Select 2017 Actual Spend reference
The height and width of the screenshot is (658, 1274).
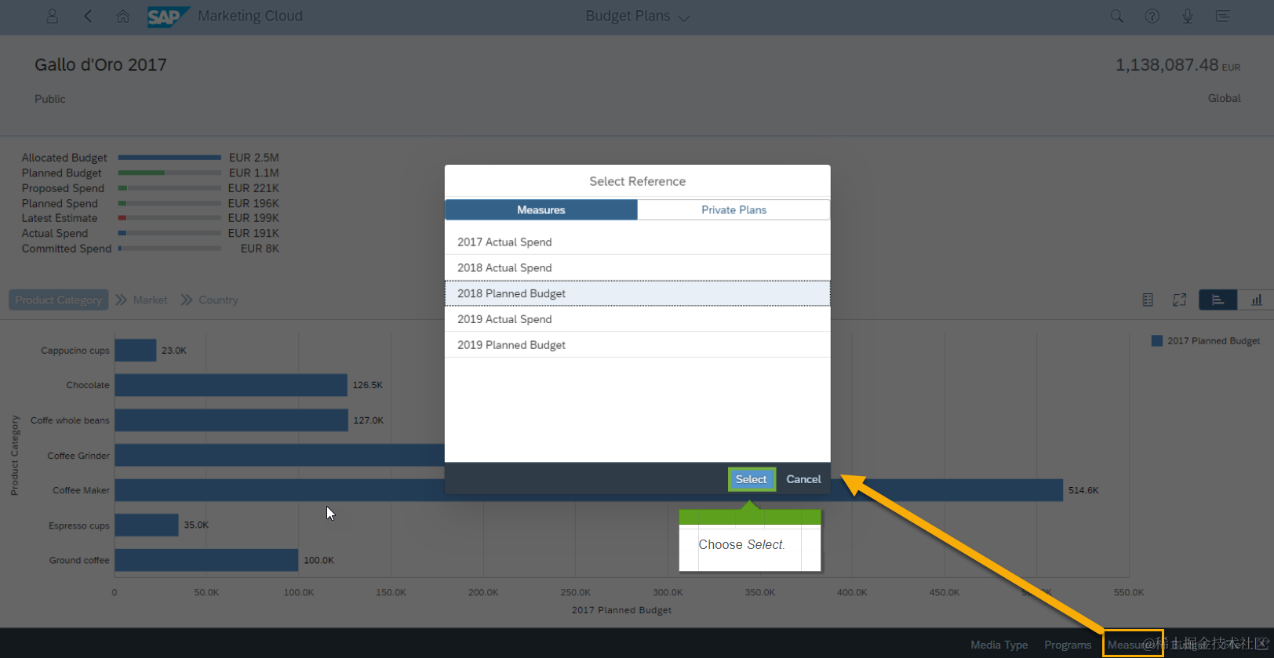click(637, 242)
